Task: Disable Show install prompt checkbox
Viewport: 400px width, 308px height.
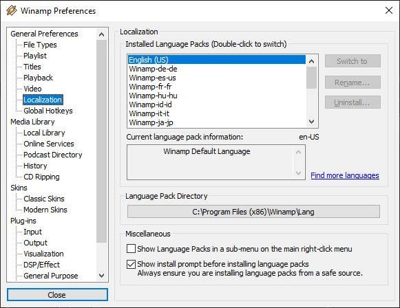Action: 131,264
